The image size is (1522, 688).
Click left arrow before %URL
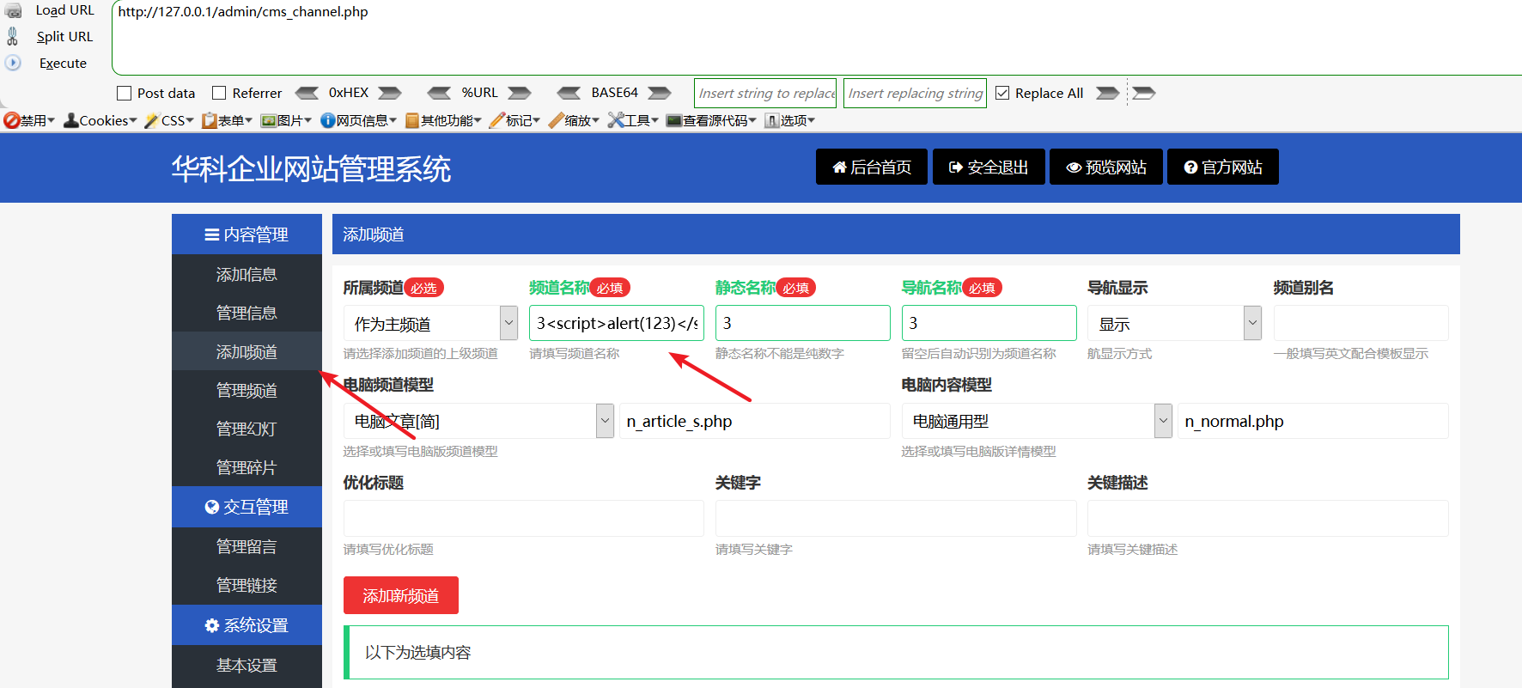(x=439, y=93)
